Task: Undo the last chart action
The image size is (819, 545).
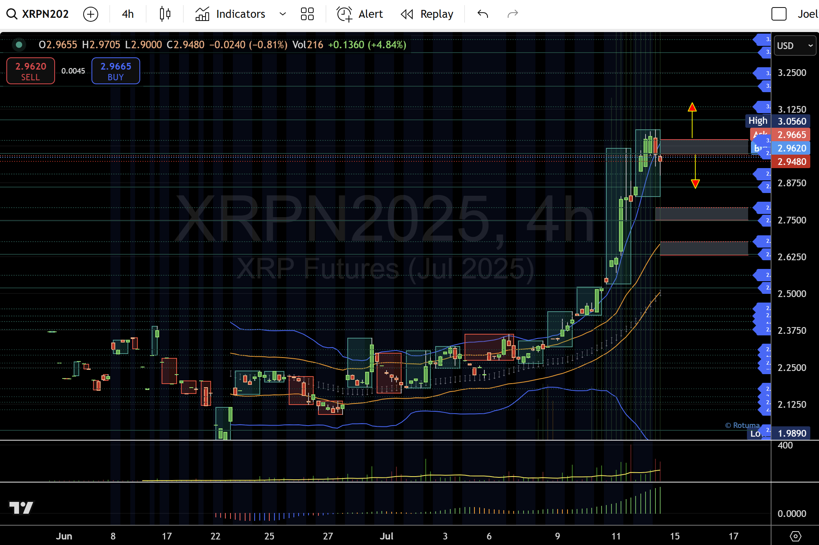Action: (482, 14)
